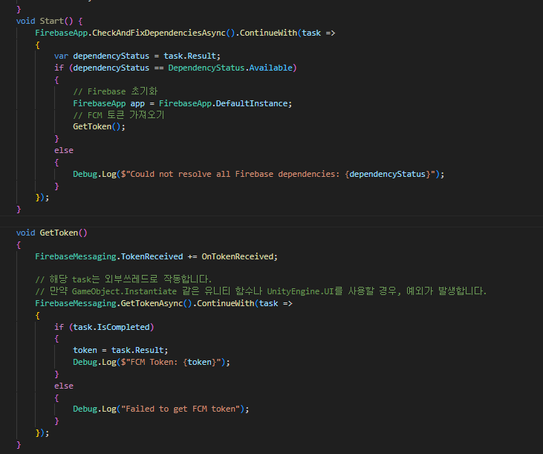The width and height of the screenshot is (543, 454).
Task: Click the 'GetToken();' call inside Start
Action: pyautogui.click(x=99, y=127)
